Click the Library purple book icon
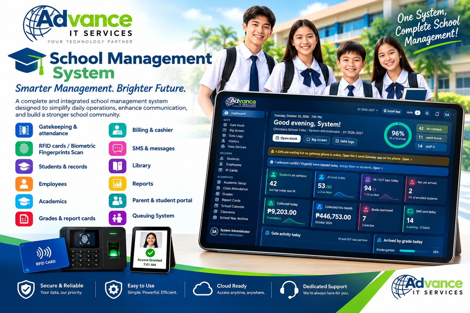Screen dimensions: 470x313 tap(117, 166)
